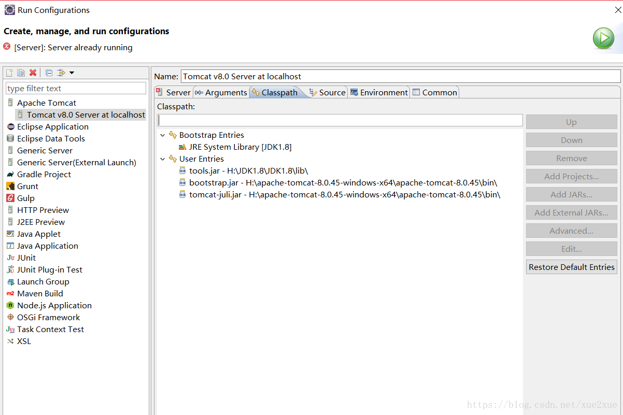Click the configuration Name field
Viewport: 623px width, 415px height.
(401, 76)
